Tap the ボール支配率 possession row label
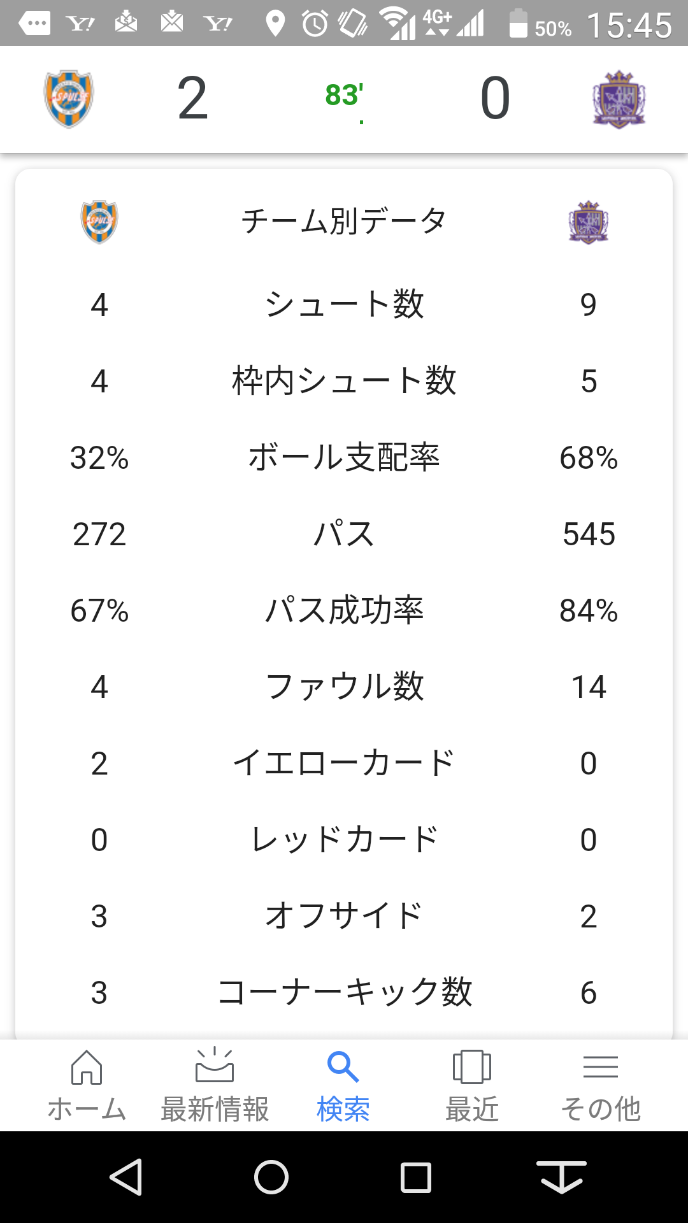 click(x=344, y=457)
